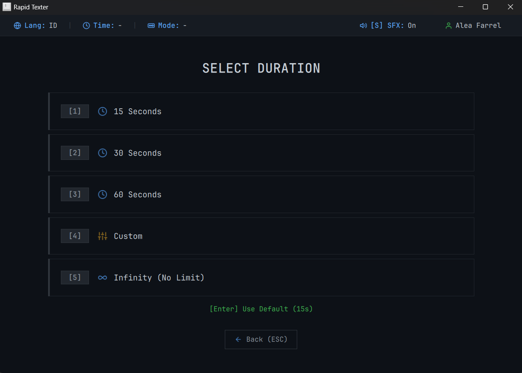Choose the 30 Seconds duration option
This screenshot has height=373, width=522.
pyautogui.click(x=261, y=153)
